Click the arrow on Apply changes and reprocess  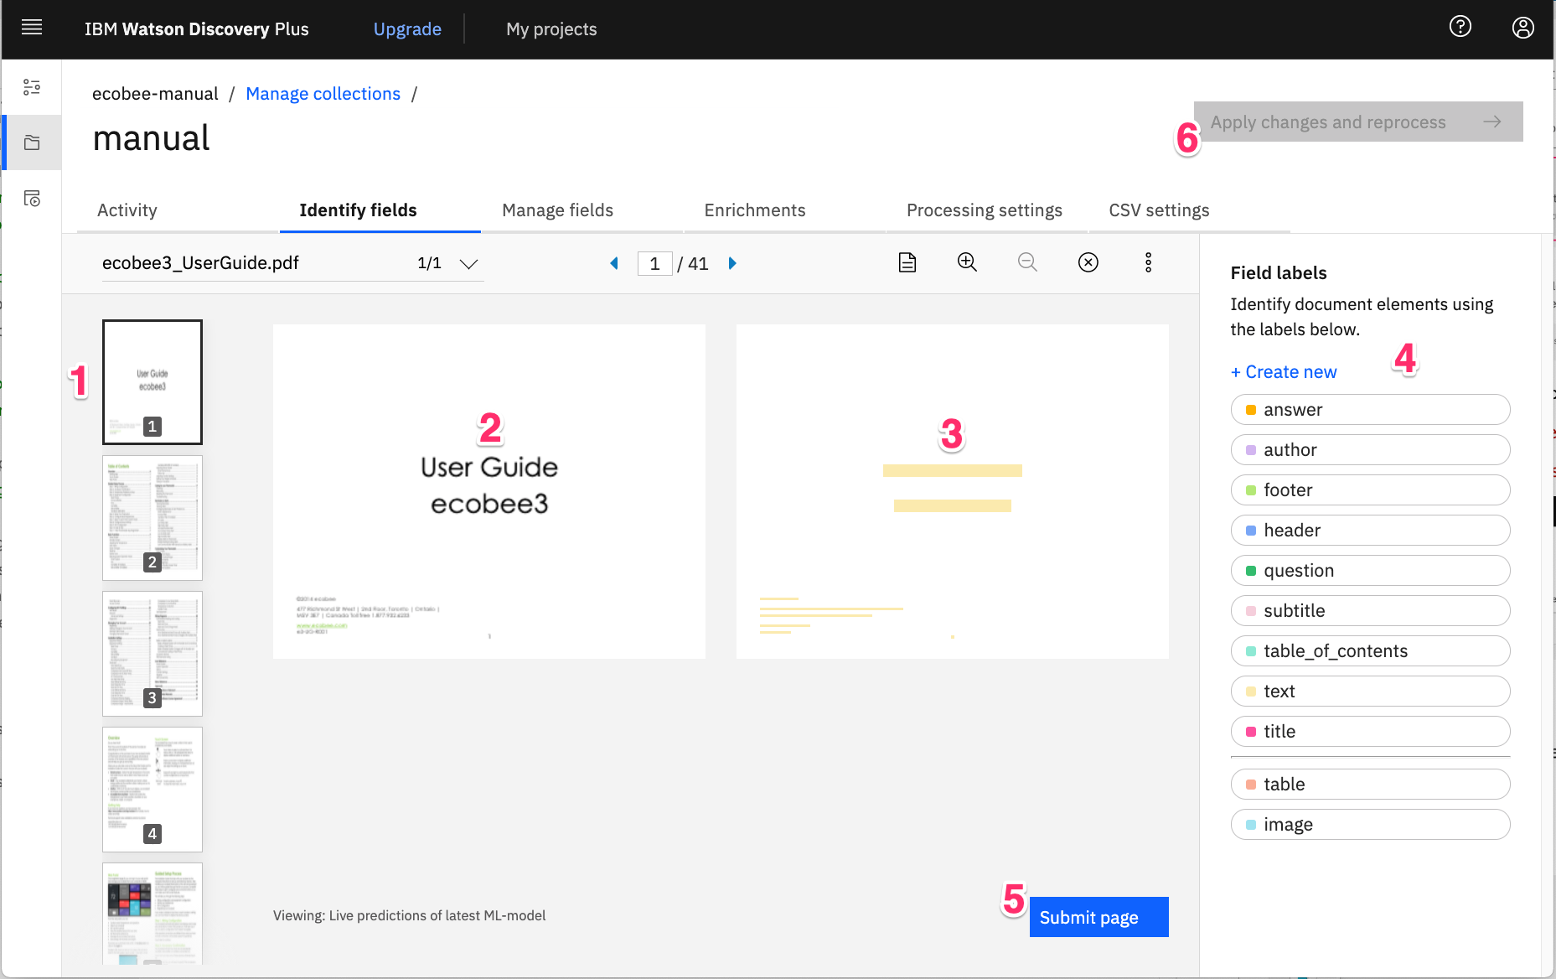coord(1492,122)
